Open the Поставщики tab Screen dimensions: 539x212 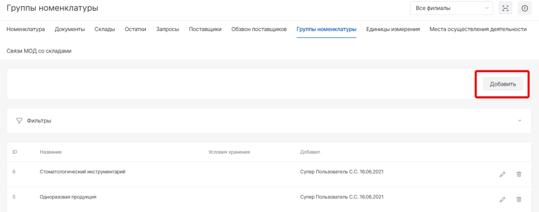(x=205, y=29)
